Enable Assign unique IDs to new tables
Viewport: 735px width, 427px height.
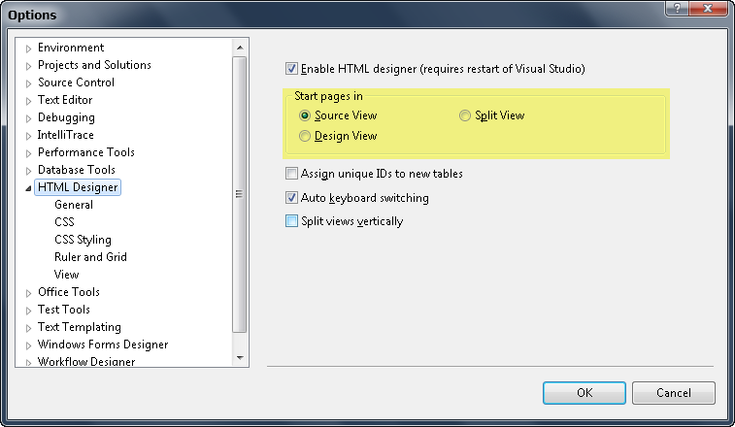point(291,174)
